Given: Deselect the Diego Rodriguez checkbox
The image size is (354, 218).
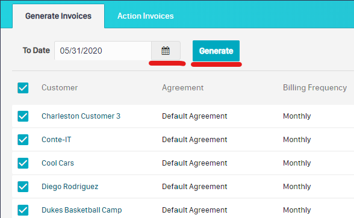Looking at the screenshot, I should 23,187.
